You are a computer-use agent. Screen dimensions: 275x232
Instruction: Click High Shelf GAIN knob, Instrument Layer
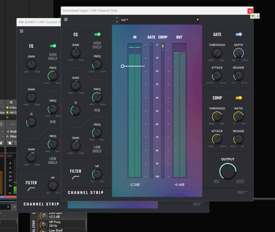(76, 53)
